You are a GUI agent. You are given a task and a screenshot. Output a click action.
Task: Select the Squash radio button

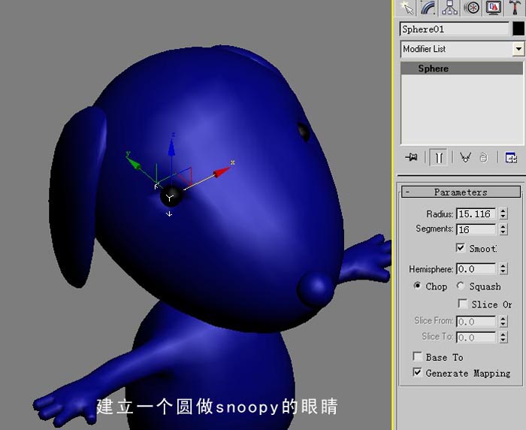[x=461, y=286]
